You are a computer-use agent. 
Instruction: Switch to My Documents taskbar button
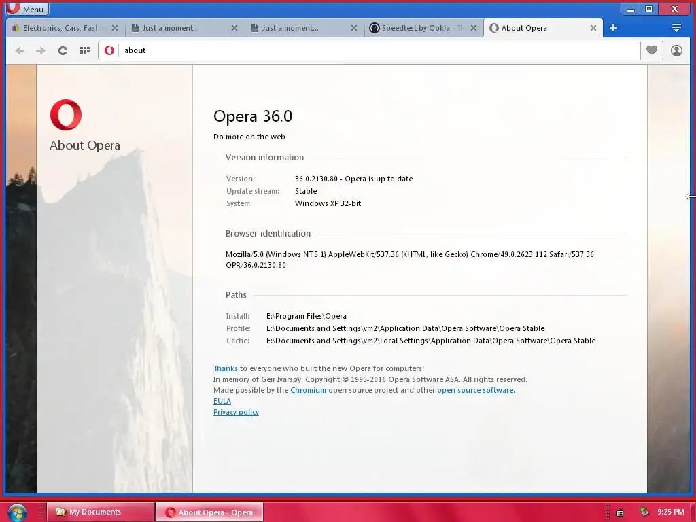101,512
